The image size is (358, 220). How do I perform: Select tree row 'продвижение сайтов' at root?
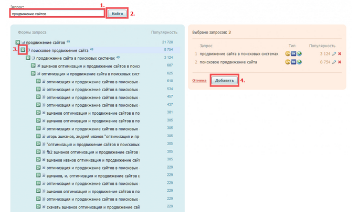[x=46, y=42]
